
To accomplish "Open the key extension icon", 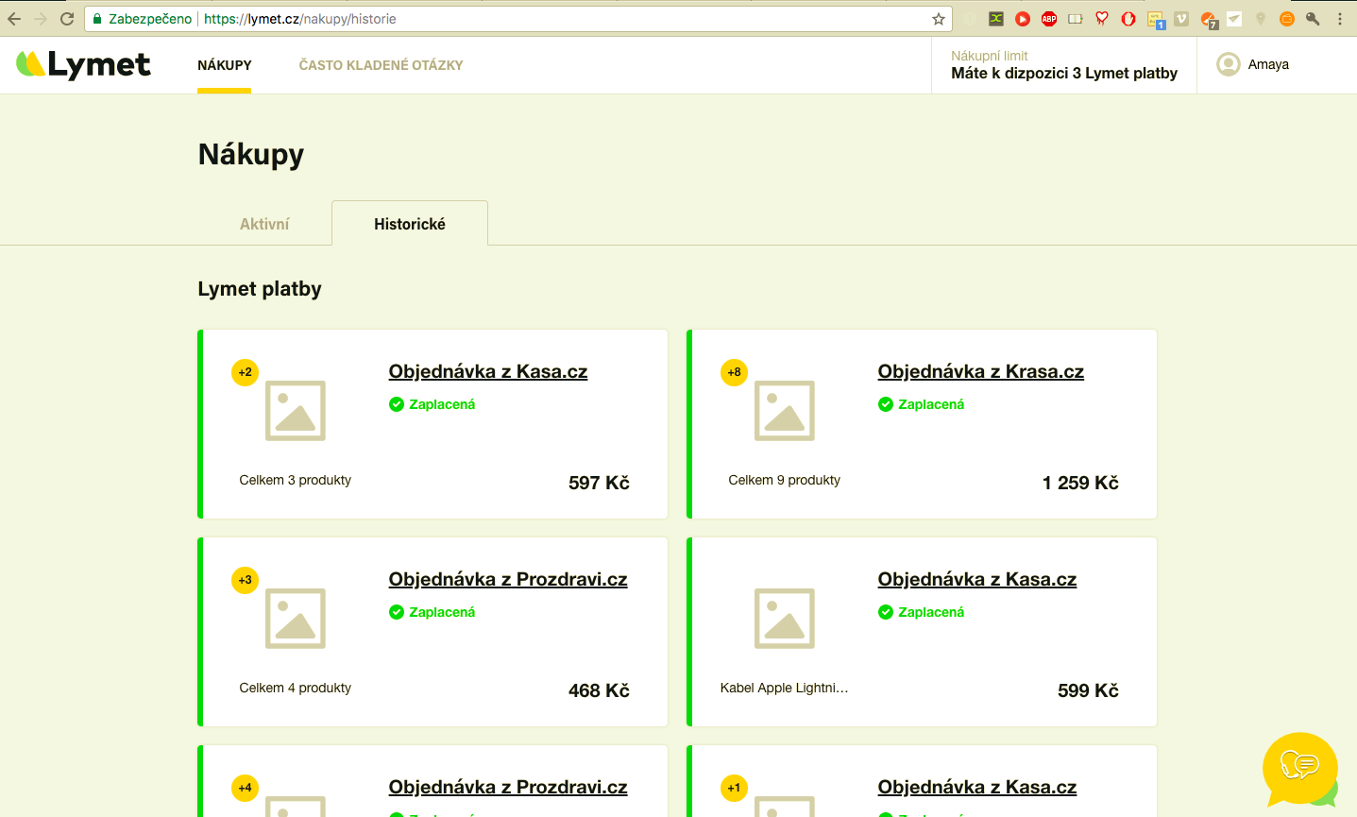I will point(1313,19).
